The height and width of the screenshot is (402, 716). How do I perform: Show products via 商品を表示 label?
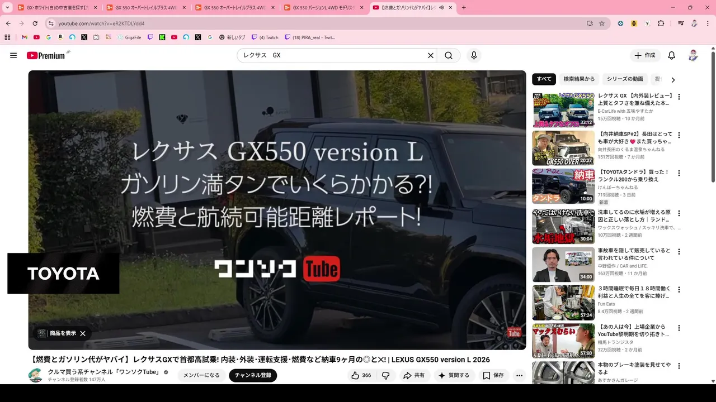pyautogui.click(x=63, y=333)
